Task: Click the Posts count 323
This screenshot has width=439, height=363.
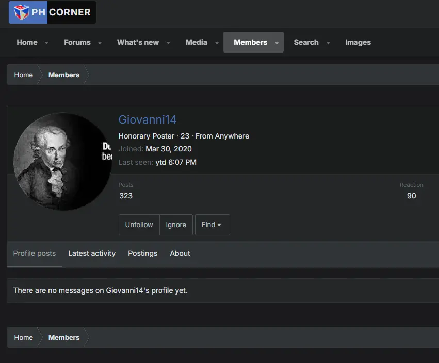Action: [x=126, y=196]
